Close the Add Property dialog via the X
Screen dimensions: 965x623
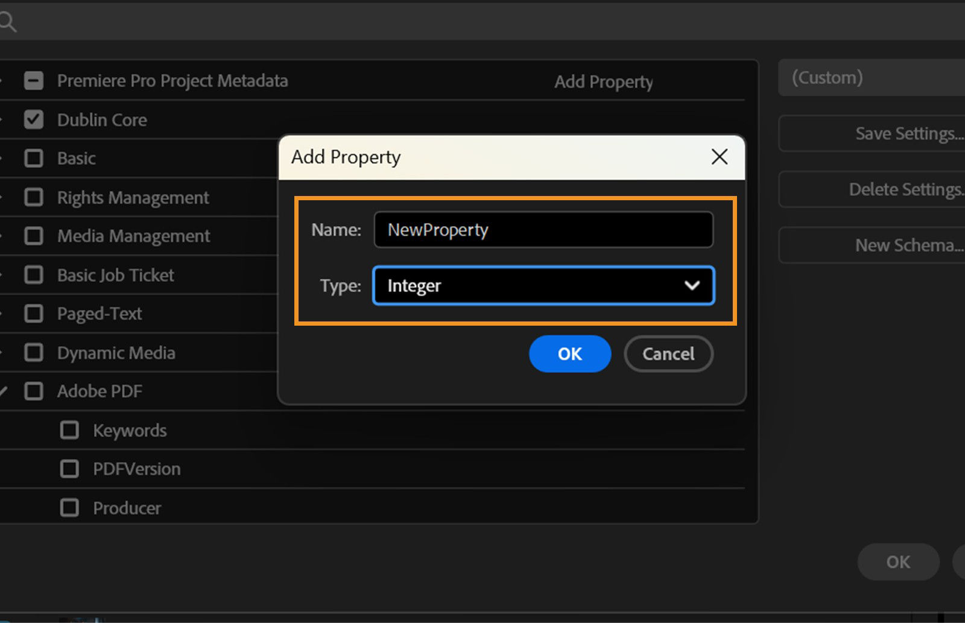[719, 157]
